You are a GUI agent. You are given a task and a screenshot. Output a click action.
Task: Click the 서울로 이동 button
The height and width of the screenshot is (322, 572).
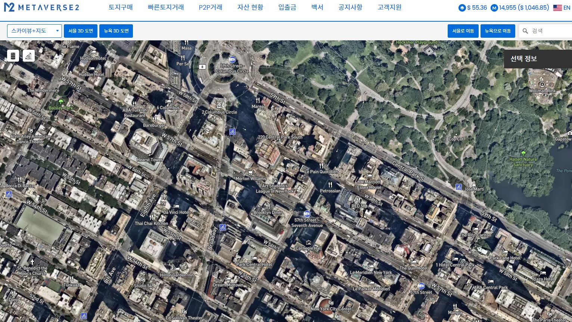click(463, 31)
